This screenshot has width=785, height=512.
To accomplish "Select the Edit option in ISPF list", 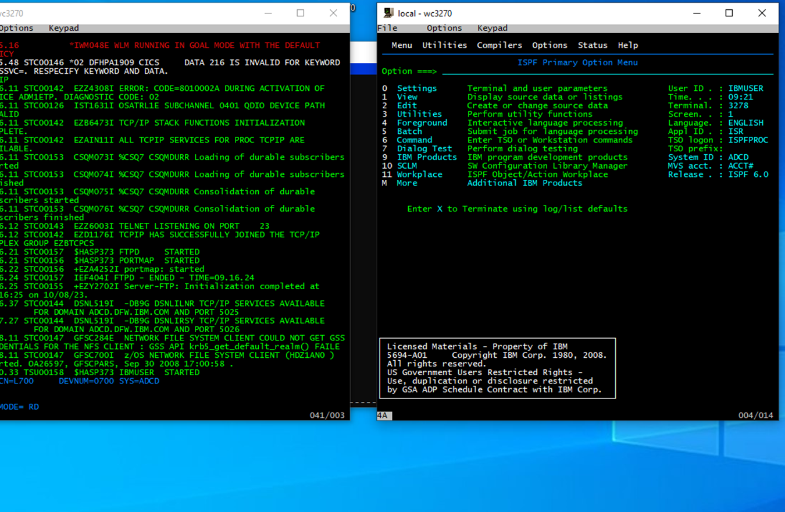I will pos(406,106).
